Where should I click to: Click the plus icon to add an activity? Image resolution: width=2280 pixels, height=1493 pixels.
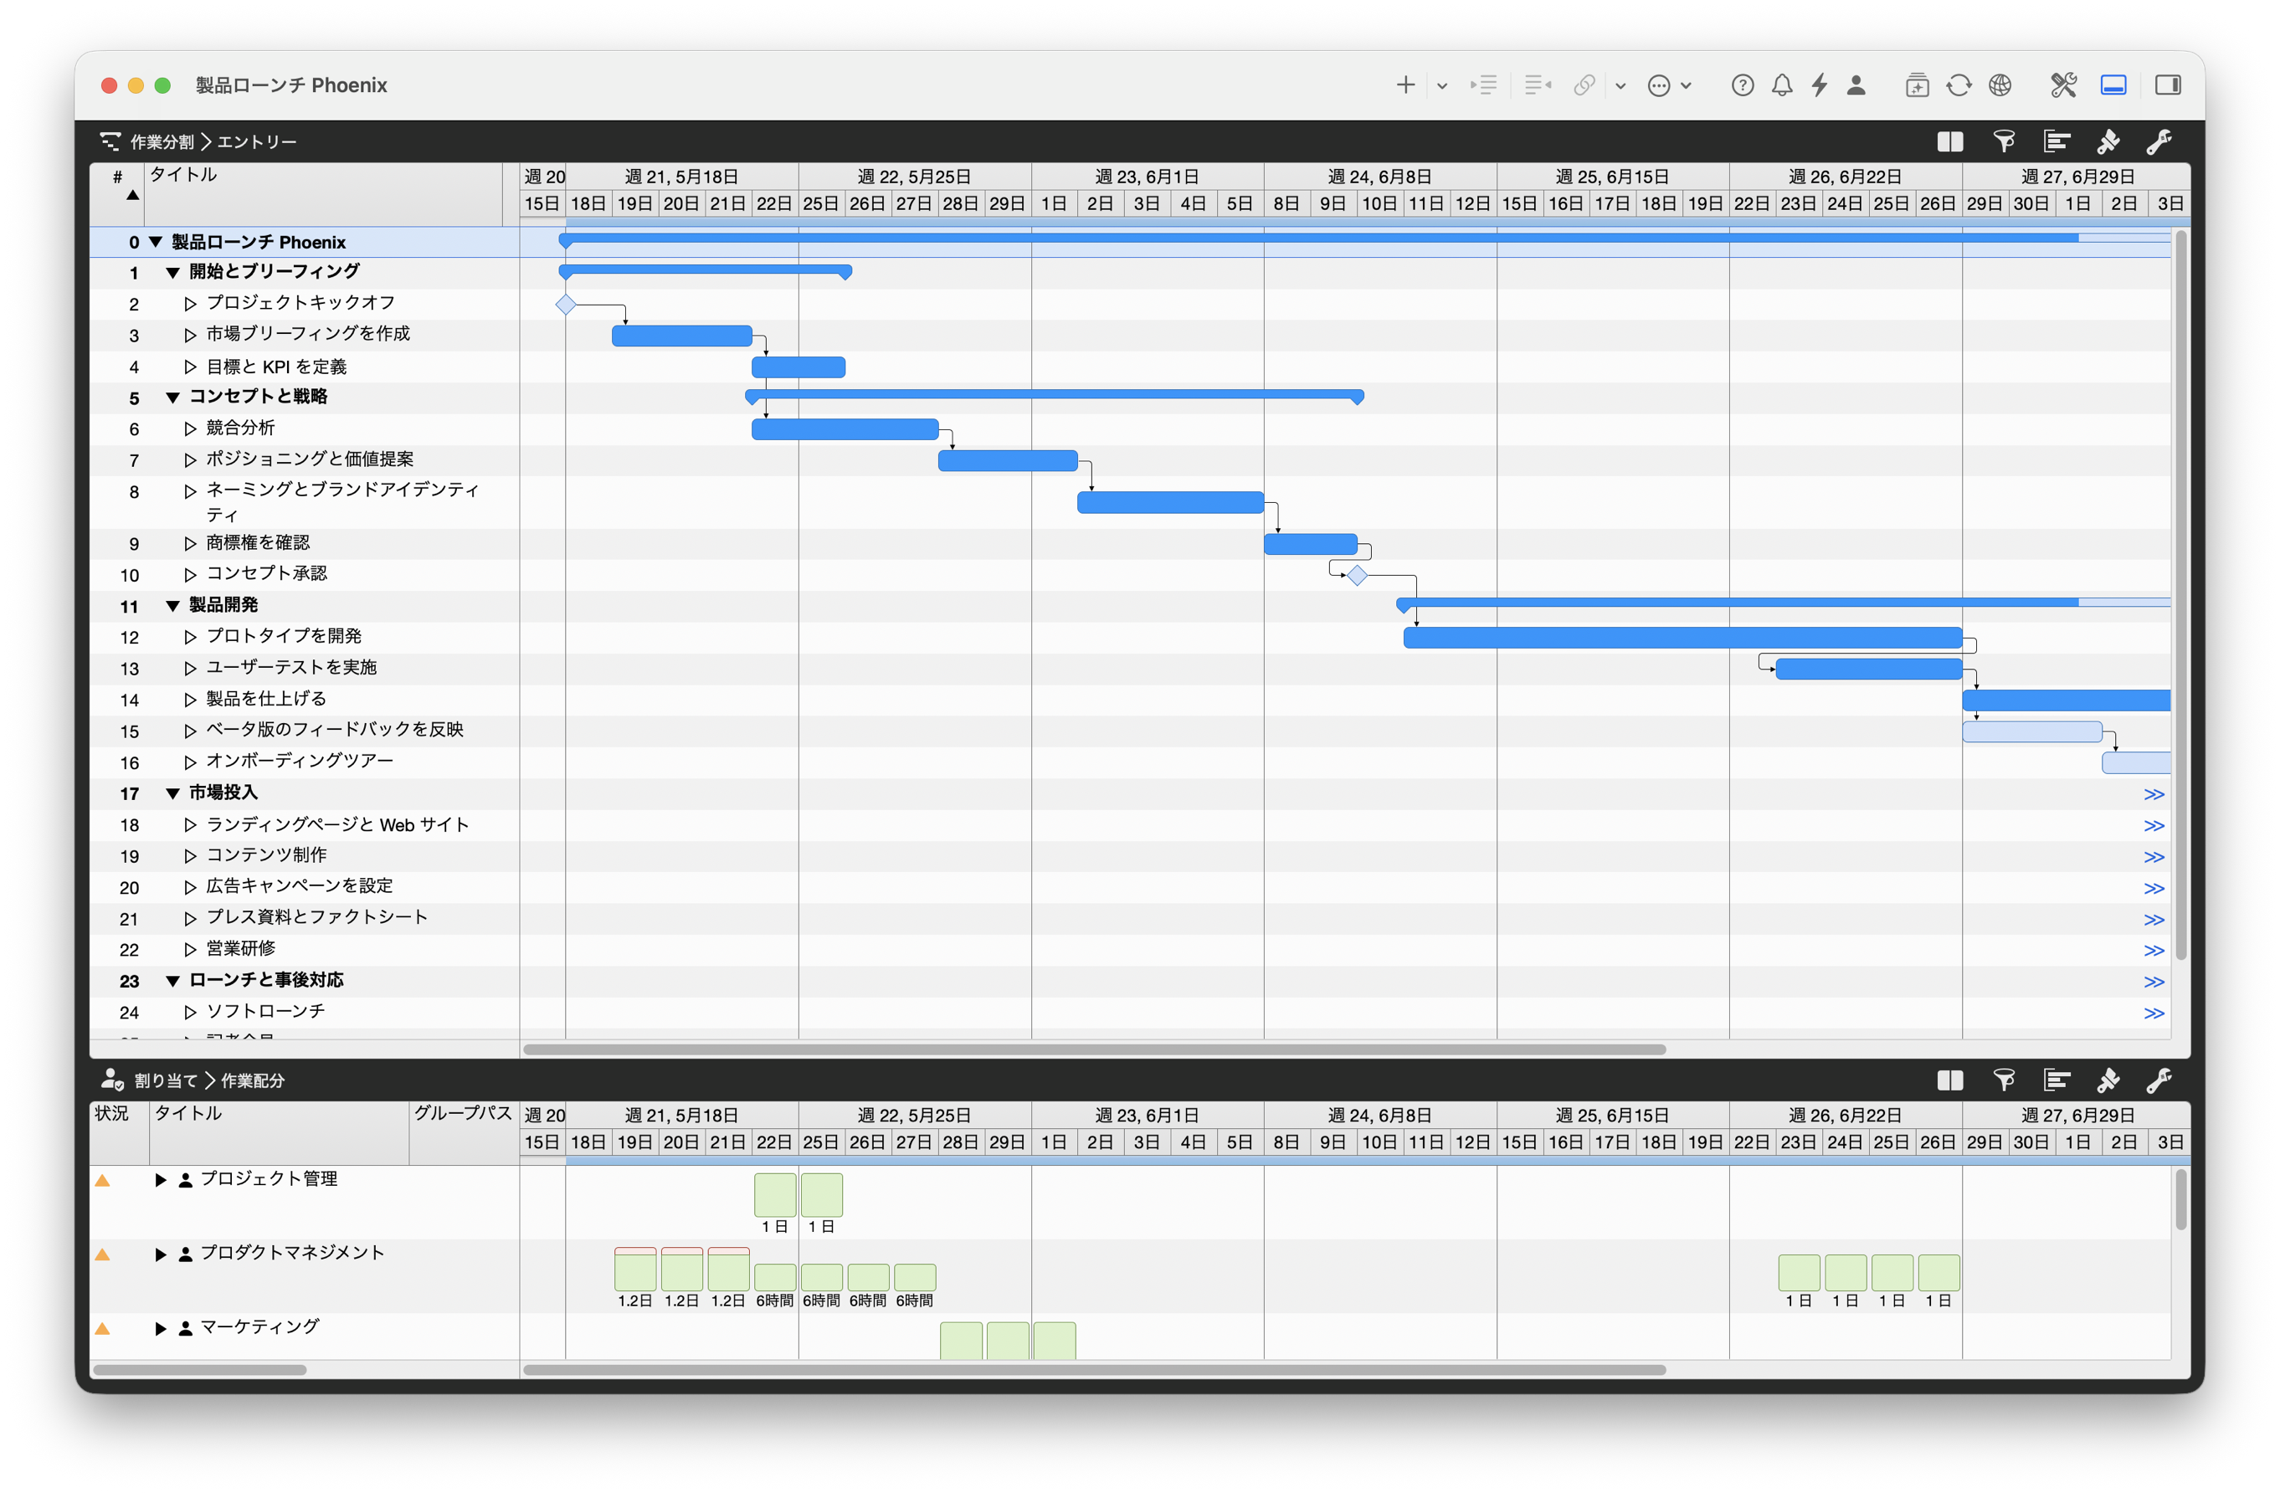pos(1404,85)
